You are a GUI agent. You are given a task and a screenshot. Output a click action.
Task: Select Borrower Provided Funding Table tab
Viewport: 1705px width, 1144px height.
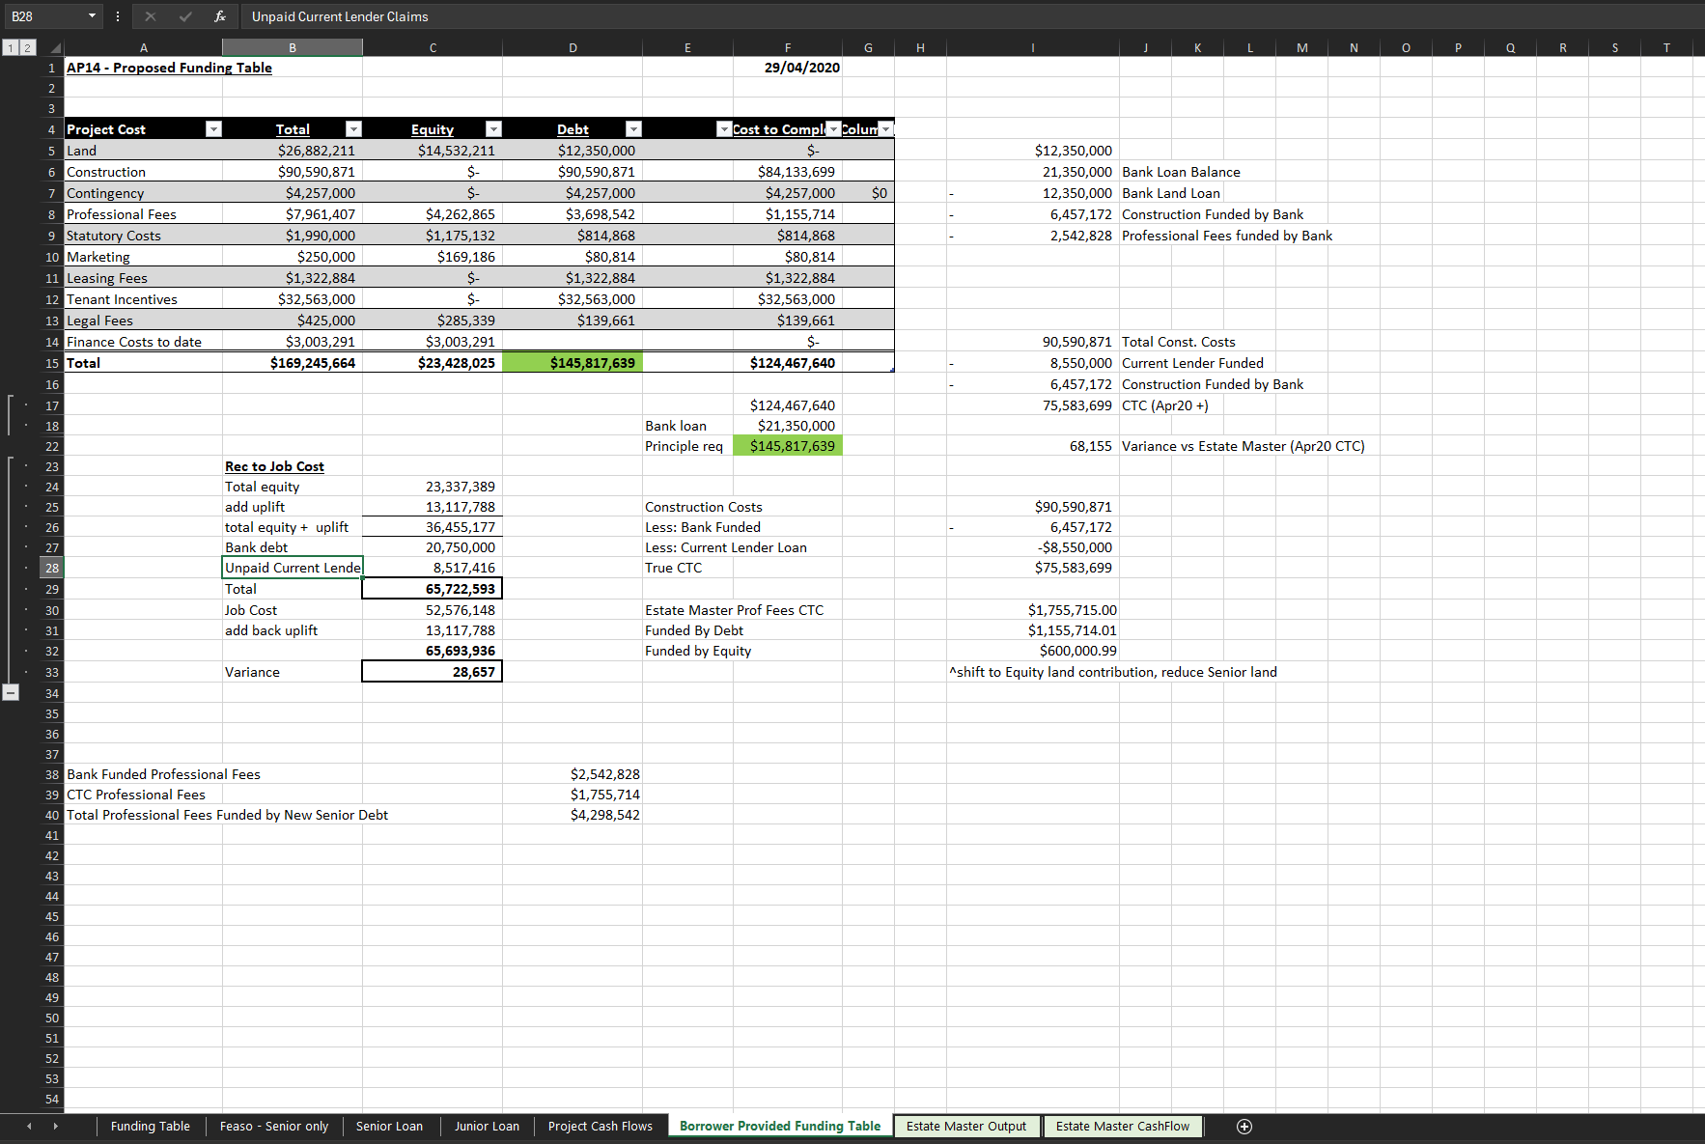tap(780, 1127)
